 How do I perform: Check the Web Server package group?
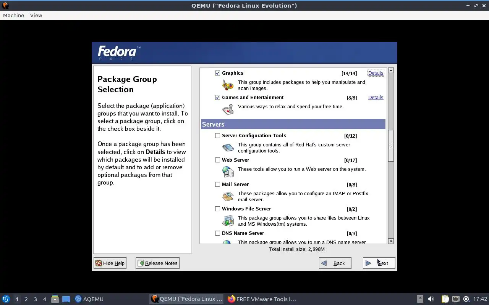(x=218, y=160)
